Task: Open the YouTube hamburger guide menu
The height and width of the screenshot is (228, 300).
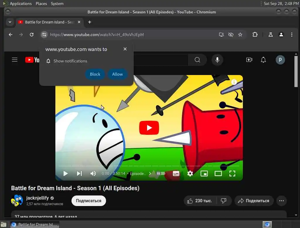Action: pyautogui.click(x=15, y=60)
